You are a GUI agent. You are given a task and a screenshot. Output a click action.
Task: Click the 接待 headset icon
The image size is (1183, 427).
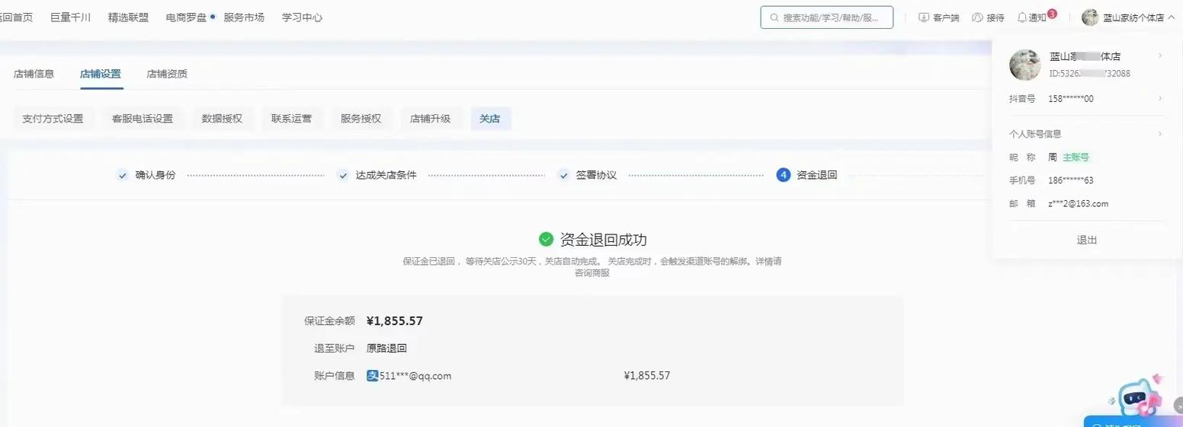977,18
